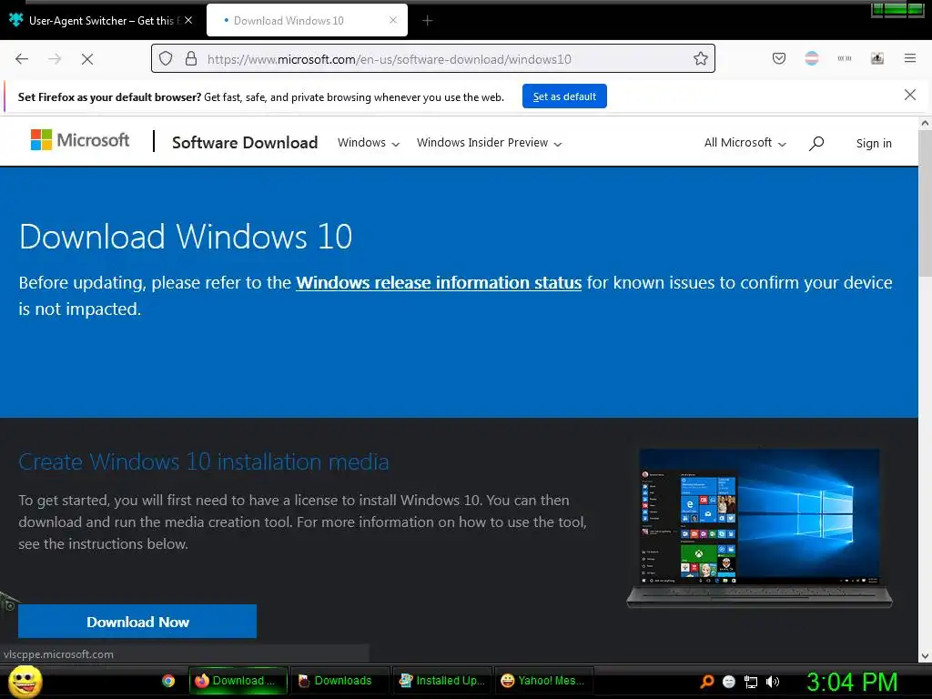Click Set as default button

click(564, 96)
